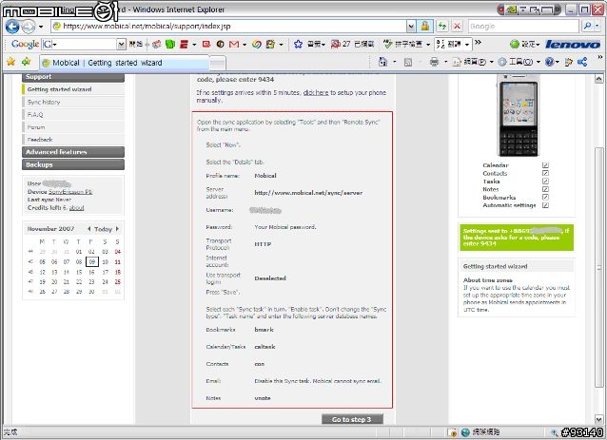The image size is (607, 440).
Task: Open the Gmail icon dropdown arrow
Action: [245, 45]
